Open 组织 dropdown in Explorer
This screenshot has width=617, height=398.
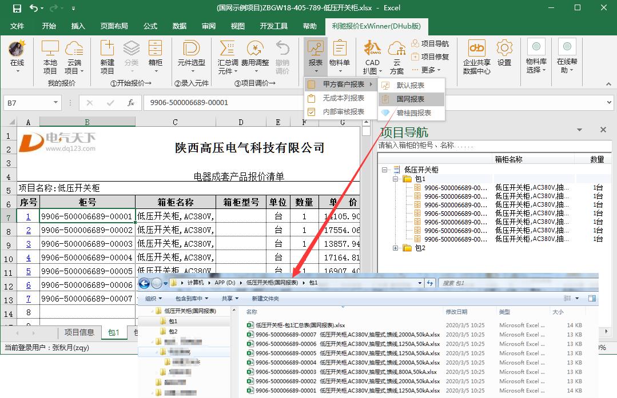click(x=153, y=299)
